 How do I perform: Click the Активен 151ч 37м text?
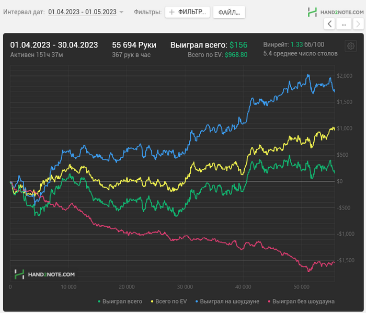point(37,55)
